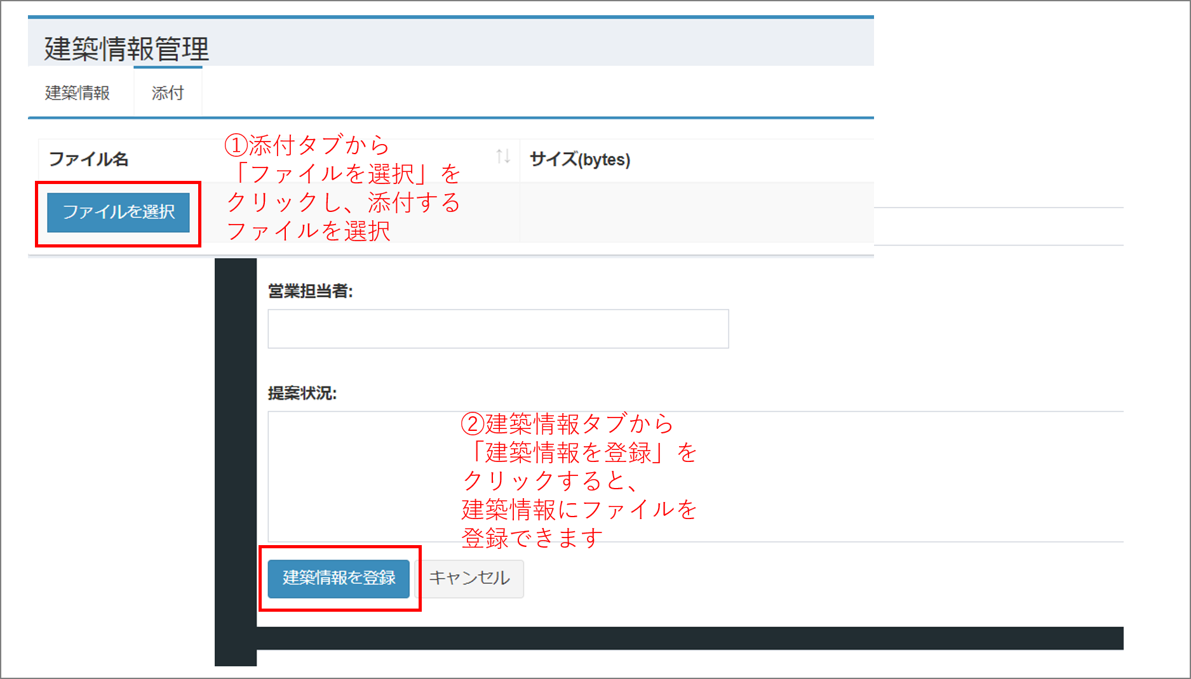Image resolution: width=1191 pixels, height=679 pixels.
Task: Click the 提案状況 field label
Action: (x=302, y=393)
